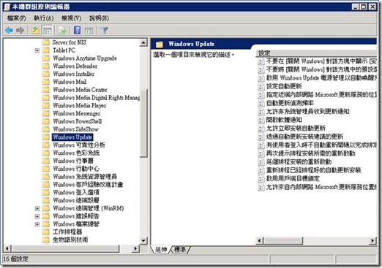Click the folder icon beside Windows Installer
Viewport: 382px width, 268px height.
(46, 74)
